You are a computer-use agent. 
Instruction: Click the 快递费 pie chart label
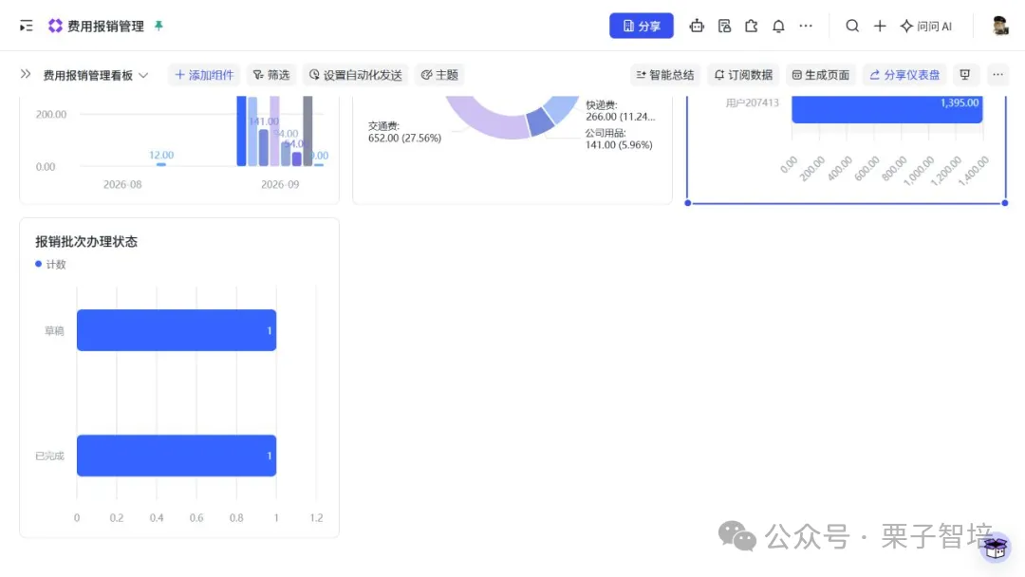pyautogui.click(x=621, y=110)
